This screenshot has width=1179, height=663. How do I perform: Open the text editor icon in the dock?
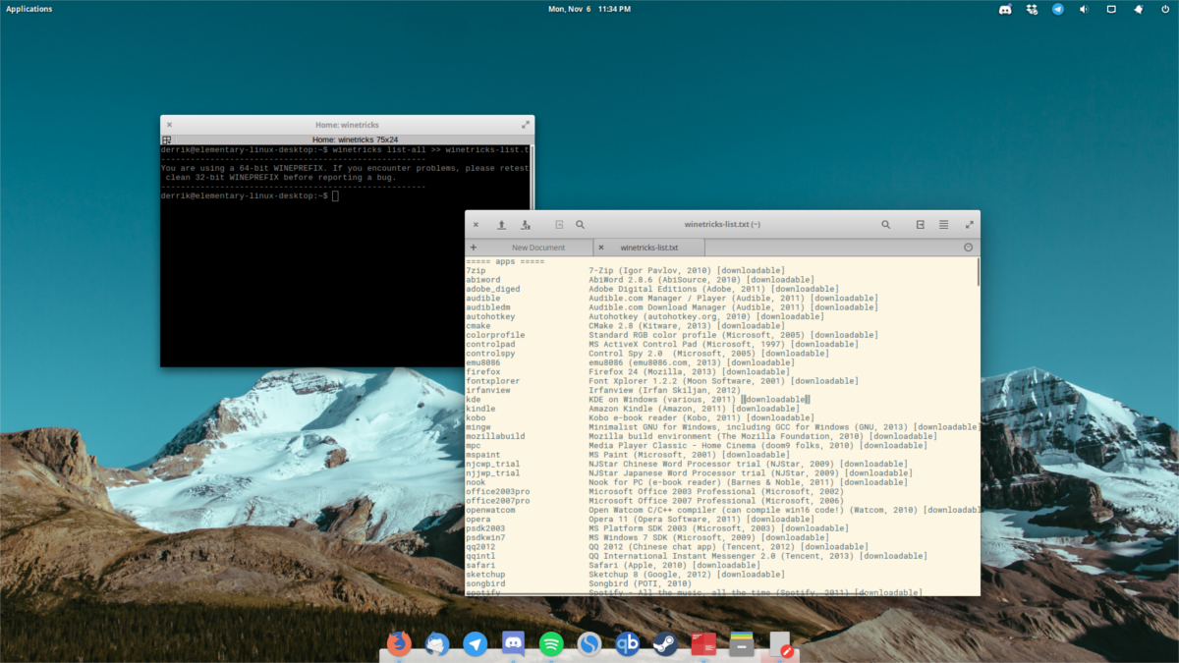coord(780,643)
